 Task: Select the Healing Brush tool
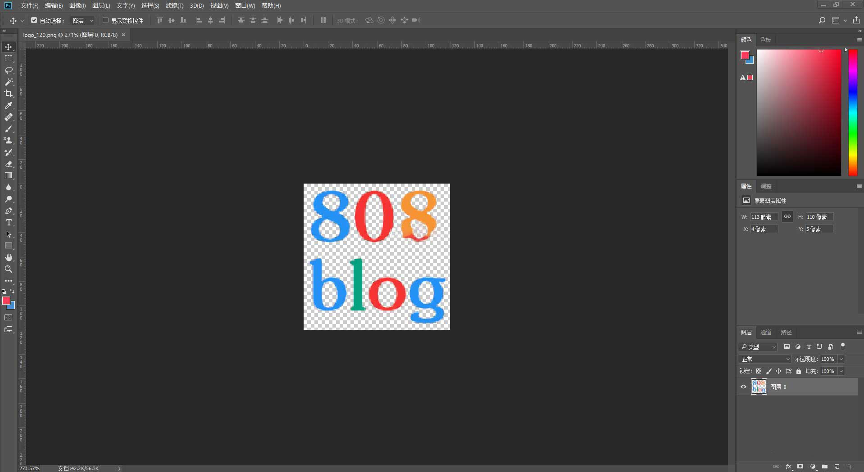[x=9, y=117]
